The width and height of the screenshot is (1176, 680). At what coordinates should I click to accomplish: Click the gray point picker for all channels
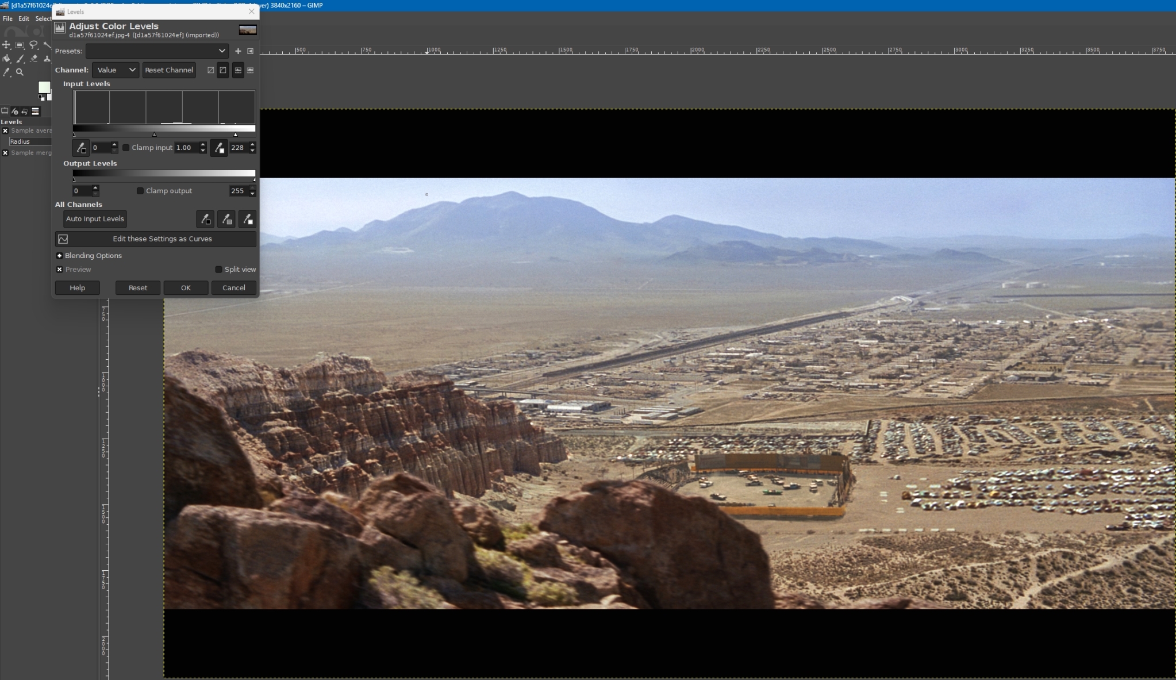226,219
